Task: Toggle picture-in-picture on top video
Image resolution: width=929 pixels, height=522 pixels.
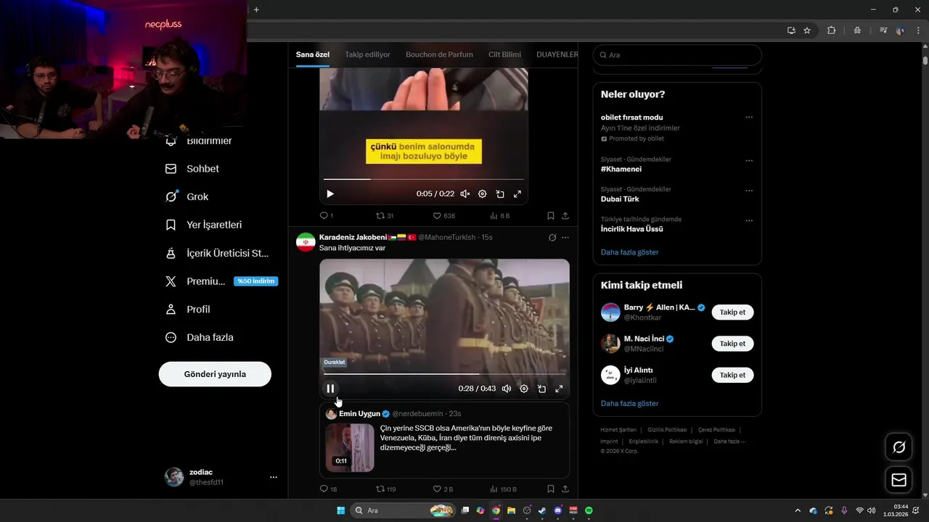Action: coord(500,194)
